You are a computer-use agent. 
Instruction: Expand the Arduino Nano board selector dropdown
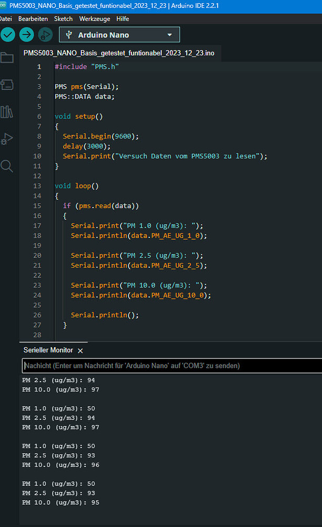(x=119, y=35)
